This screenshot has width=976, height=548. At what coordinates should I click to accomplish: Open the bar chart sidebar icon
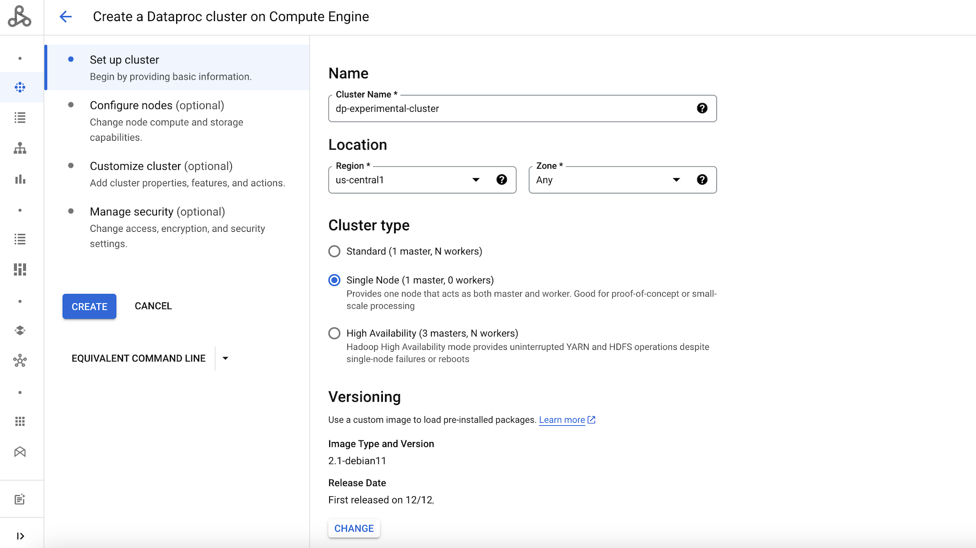tap(20, 179)
